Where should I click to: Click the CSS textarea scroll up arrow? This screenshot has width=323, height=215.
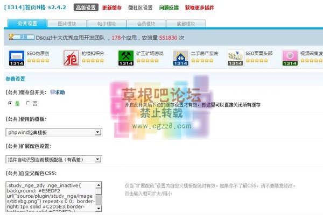(x=99, y=185)
